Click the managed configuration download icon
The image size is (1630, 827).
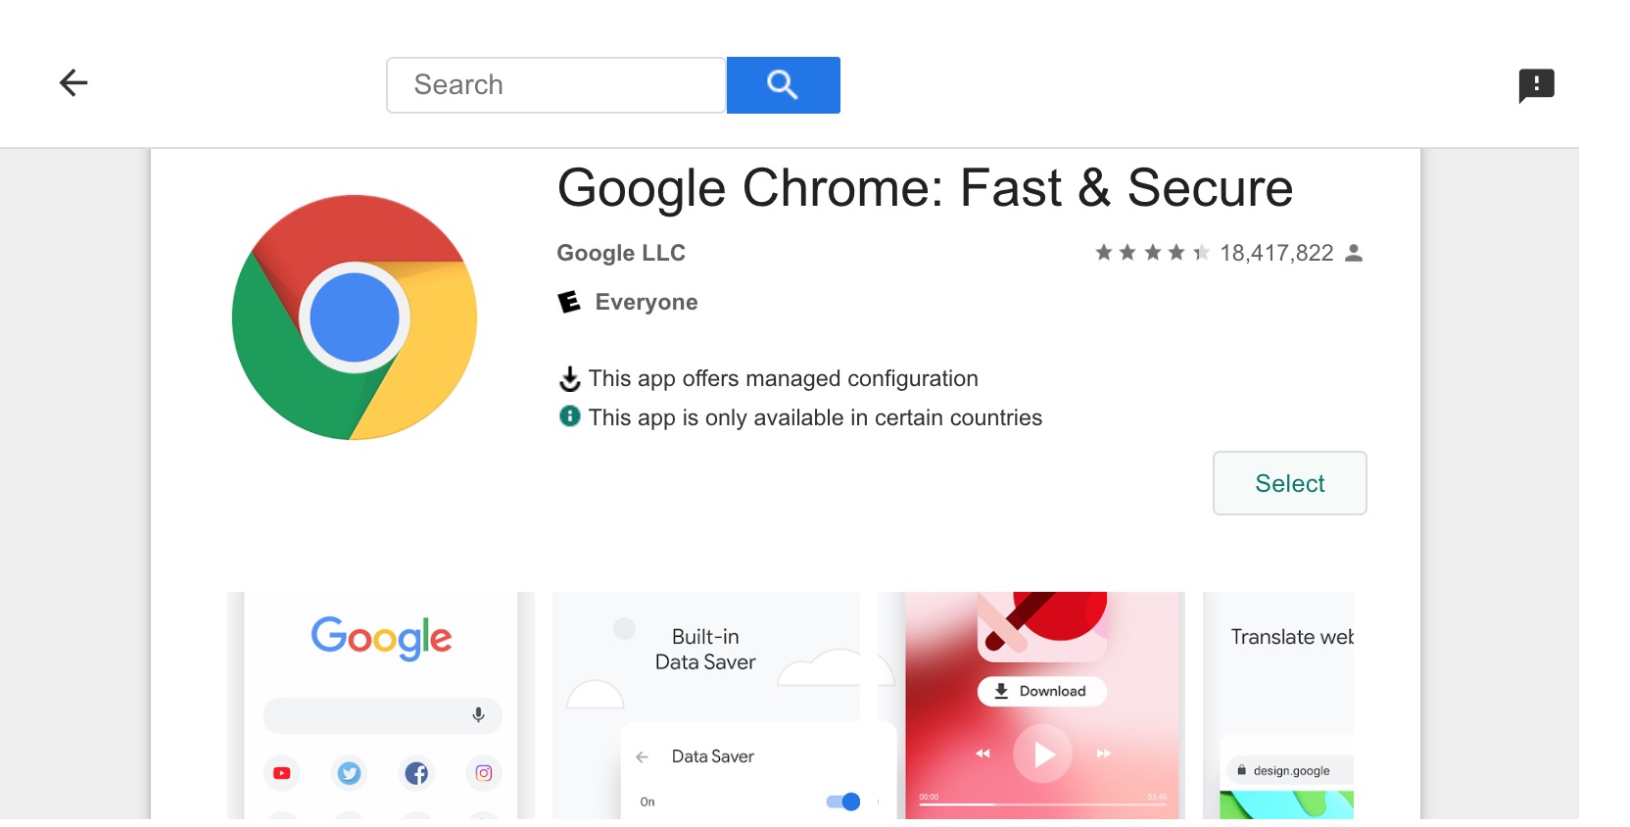[x=569, y=378]
